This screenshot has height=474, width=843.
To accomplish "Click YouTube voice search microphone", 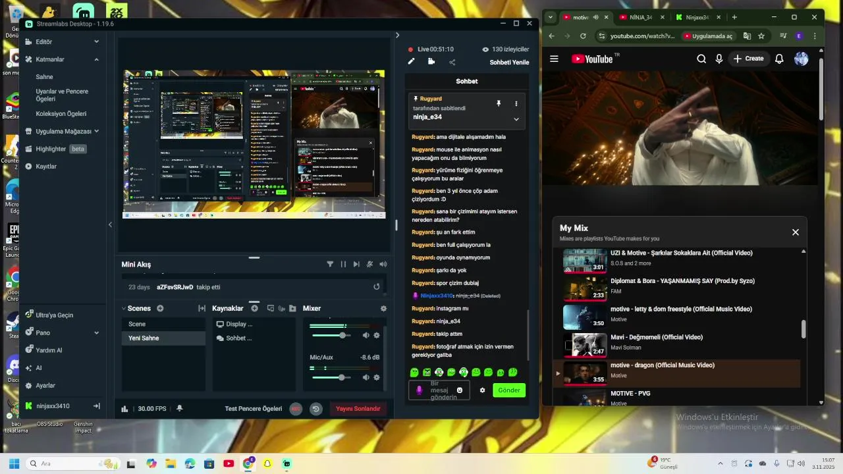I will (719, 59).
